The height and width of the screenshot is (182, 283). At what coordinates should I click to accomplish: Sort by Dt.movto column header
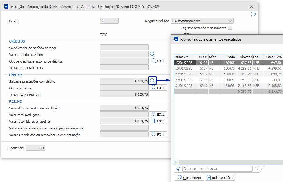point(185,57)
